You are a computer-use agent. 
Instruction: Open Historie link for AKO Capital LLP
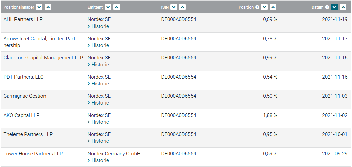[98, 122]
